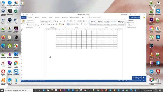
Task: Click the Заменить (Replace) button
Action: click(131, 23)
